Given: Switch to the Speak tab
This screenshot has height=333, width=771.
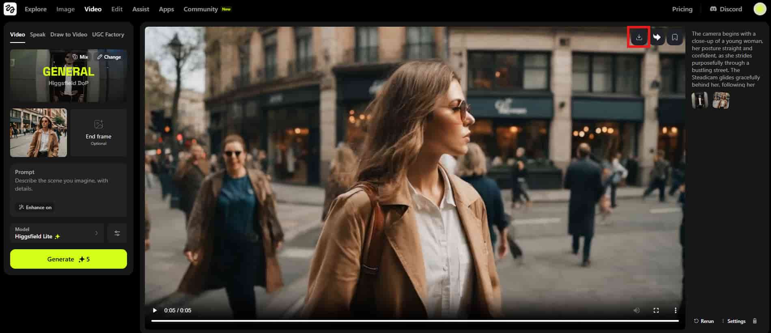Looking at the screenshot, I should (38, 34).
